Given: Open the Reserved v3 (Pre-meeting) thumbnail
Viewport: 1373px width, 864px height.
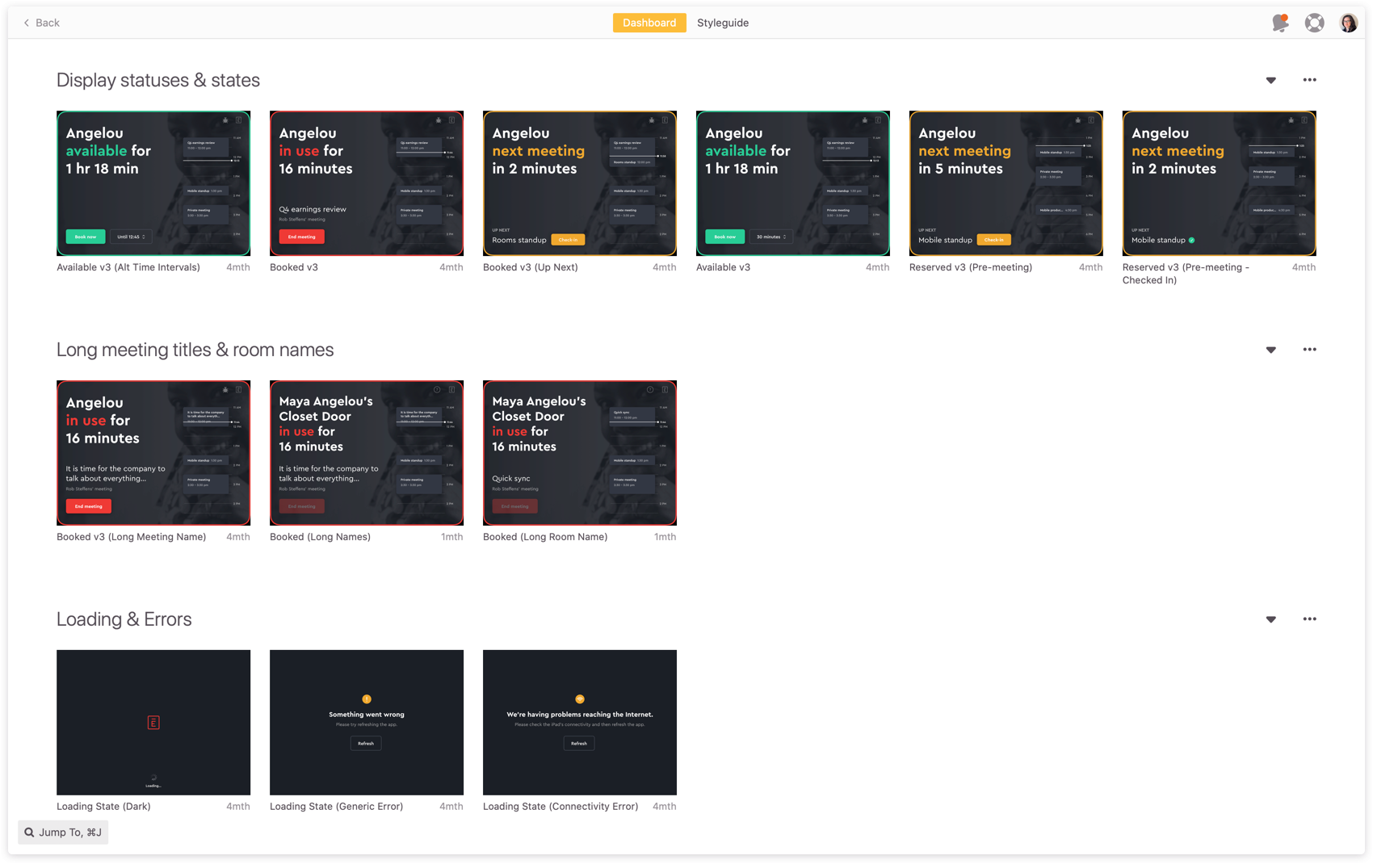Looking at the screenshot, I should tap(1006, 183).
